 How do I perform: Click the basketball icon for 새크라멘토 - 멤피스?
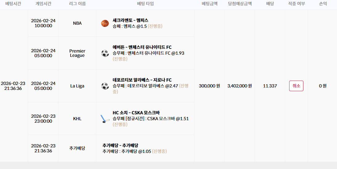[x=105, y=23]
